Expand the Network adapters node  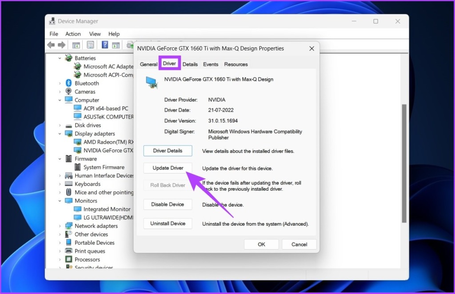60,226
